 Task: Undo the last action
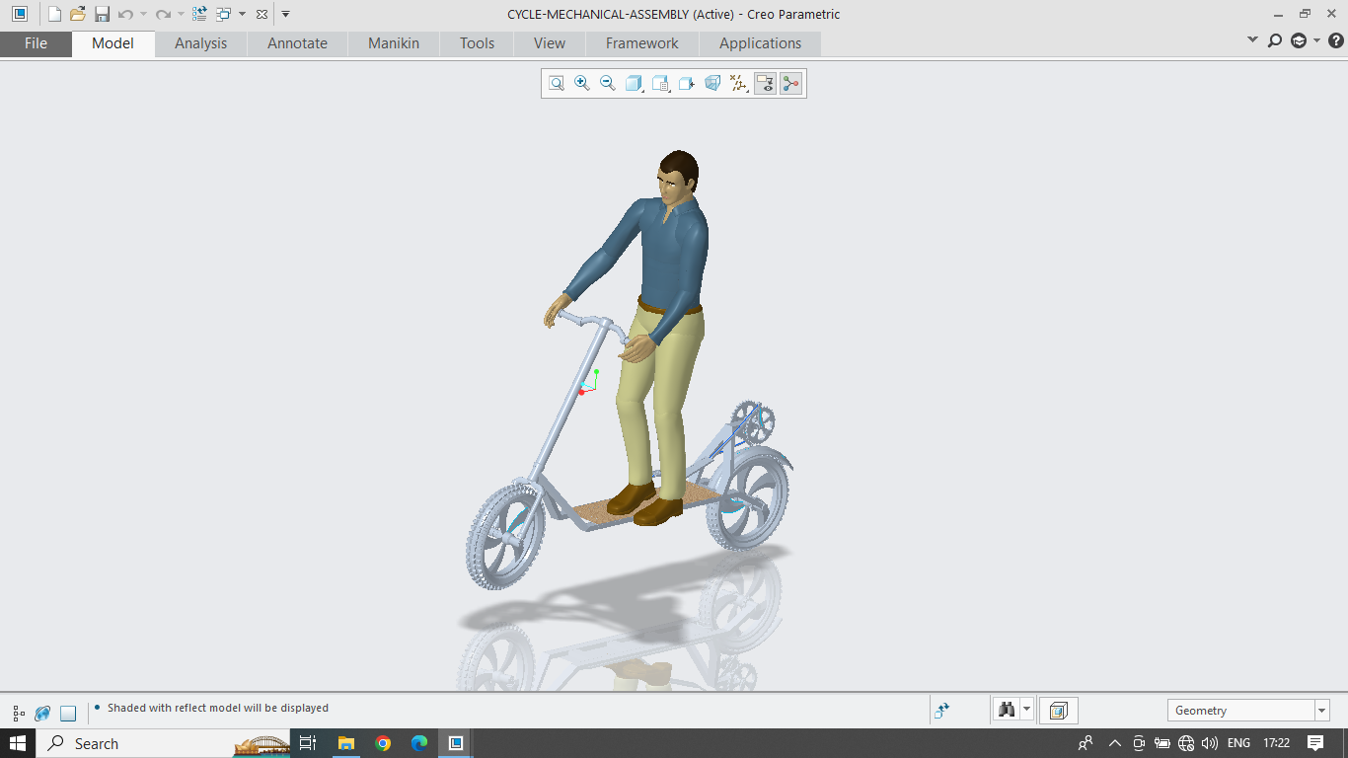[125, 14]
